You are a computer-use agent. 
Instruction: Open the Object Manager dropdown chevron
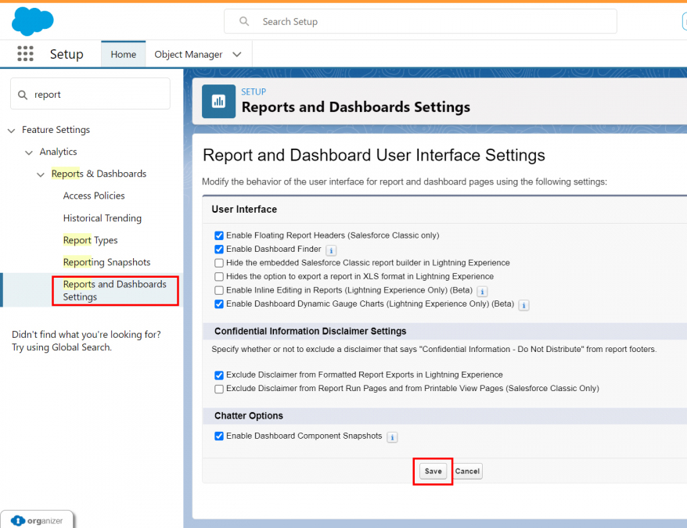pyautogui.click(x=236, y=54)
